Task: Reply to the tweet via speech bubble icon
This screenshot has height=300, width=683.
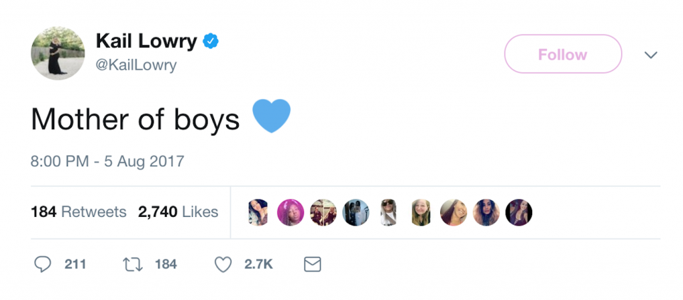Action: pyautogui.click(x=43, y=265)
